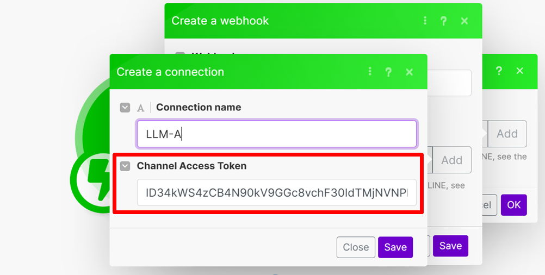
Task: Confirm with the purple OK button
Action: pos(513,205)
